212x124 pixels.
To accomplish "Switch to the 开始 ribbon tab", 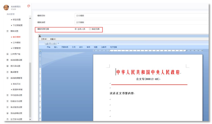I will (x=48, y=47).
